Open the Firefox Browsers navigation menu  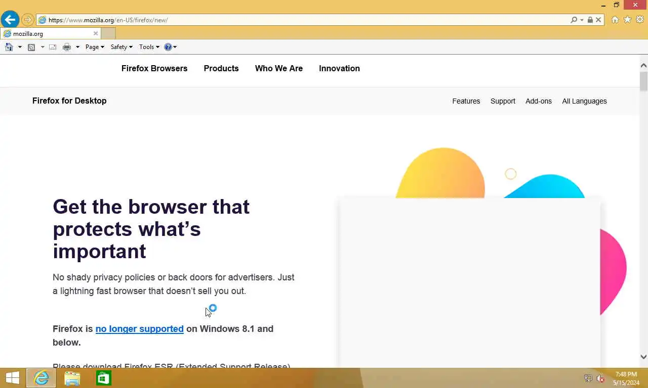coord(154,68)
